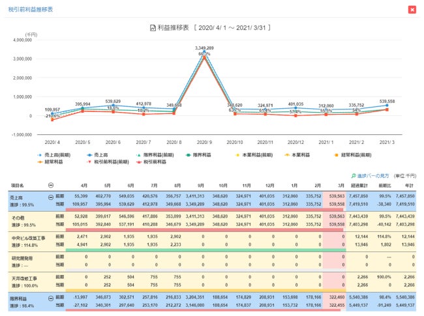This screenshot has height=316, width=424.
Task: Click the 前期比 value -91,249 in 限界利益
Action: click(384, 305)
